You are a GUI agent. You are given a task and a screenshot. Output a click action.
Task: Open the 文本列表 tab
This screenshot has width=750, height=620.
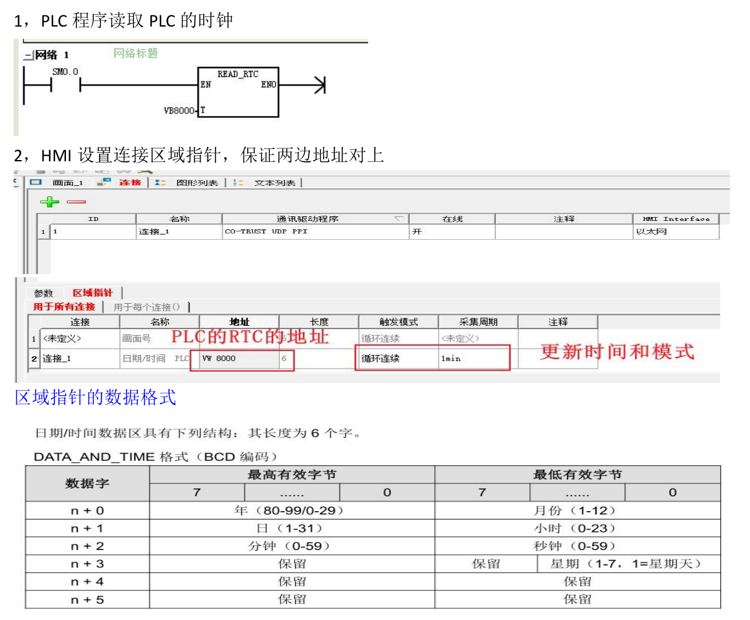(274, 183)
